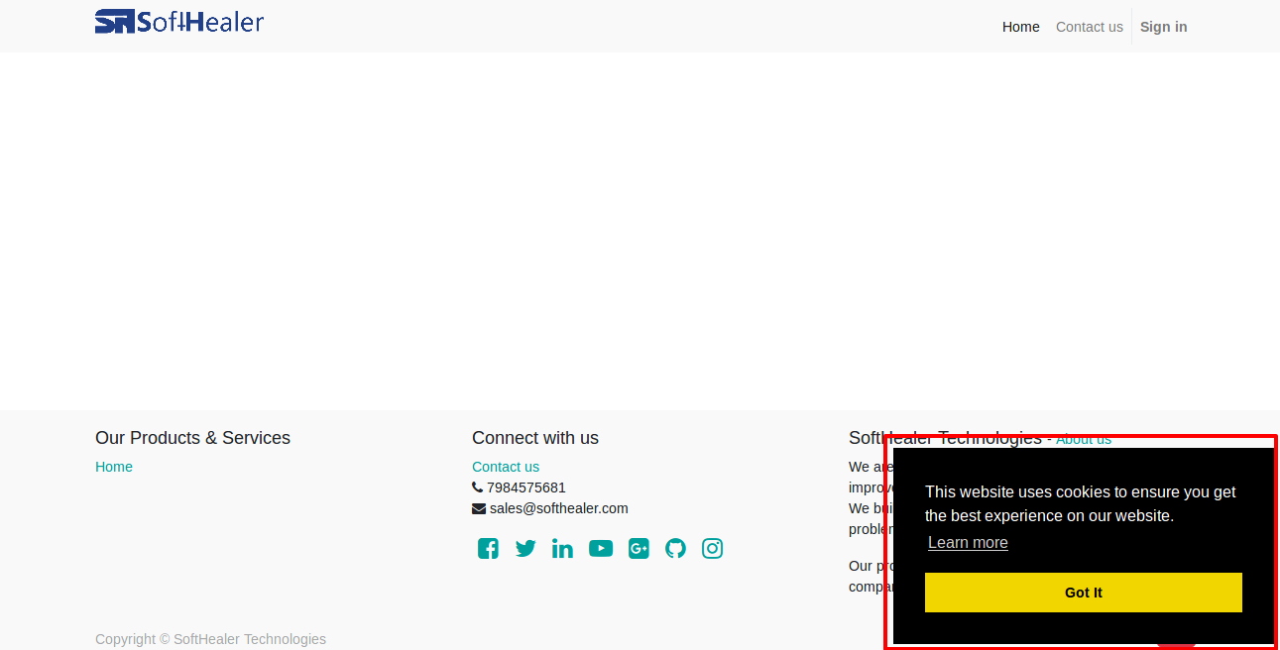
Task: Accept cookies with the Got It button
Action: [1084, 593]
